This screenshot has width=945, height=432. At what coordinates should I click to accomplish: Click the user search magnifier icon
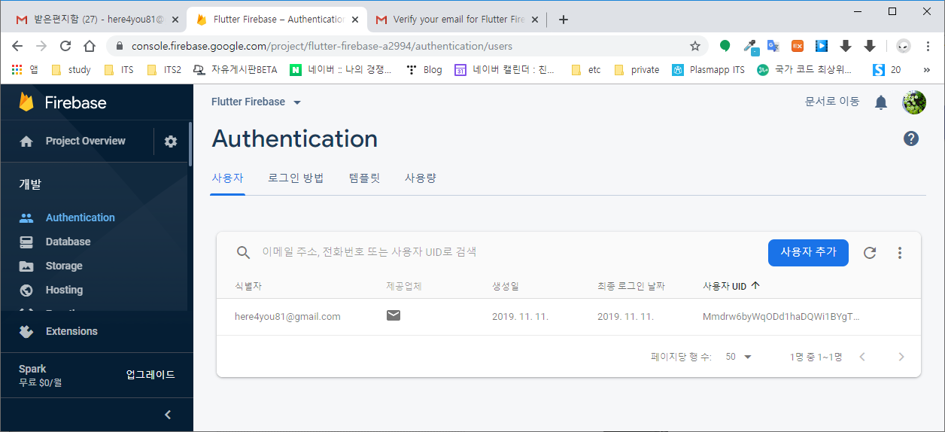(243, 253)
